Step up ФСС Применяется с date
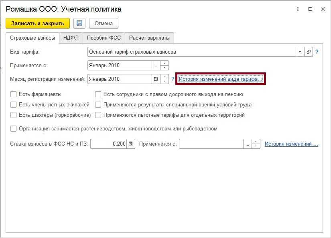 (x=256, y=142)
